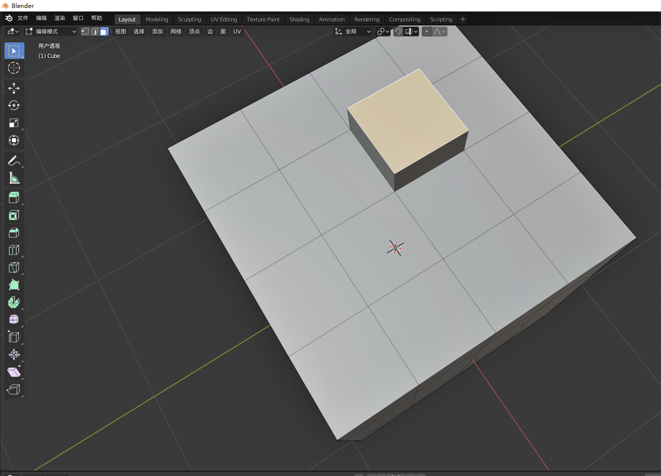The image size is (661, 476).
Task: Enable vertex select mode
Action: point(85,31)
